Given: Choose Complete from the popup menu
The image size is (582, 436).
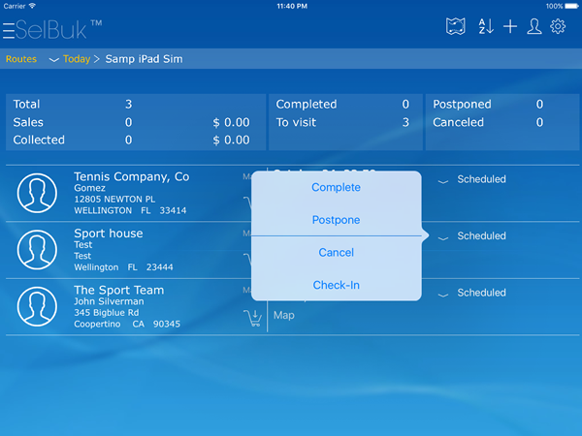Looking at the screenshot, I should 336,187.
